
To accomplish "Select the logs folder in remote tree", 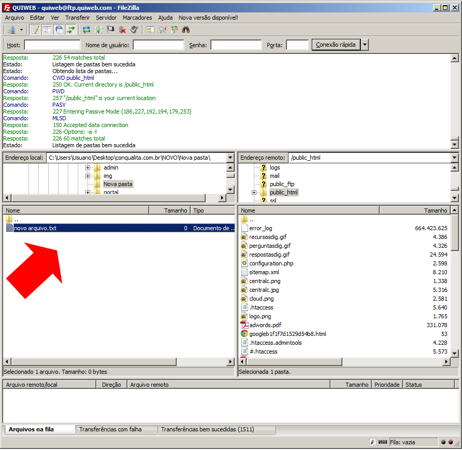I will tap(275, 167).
